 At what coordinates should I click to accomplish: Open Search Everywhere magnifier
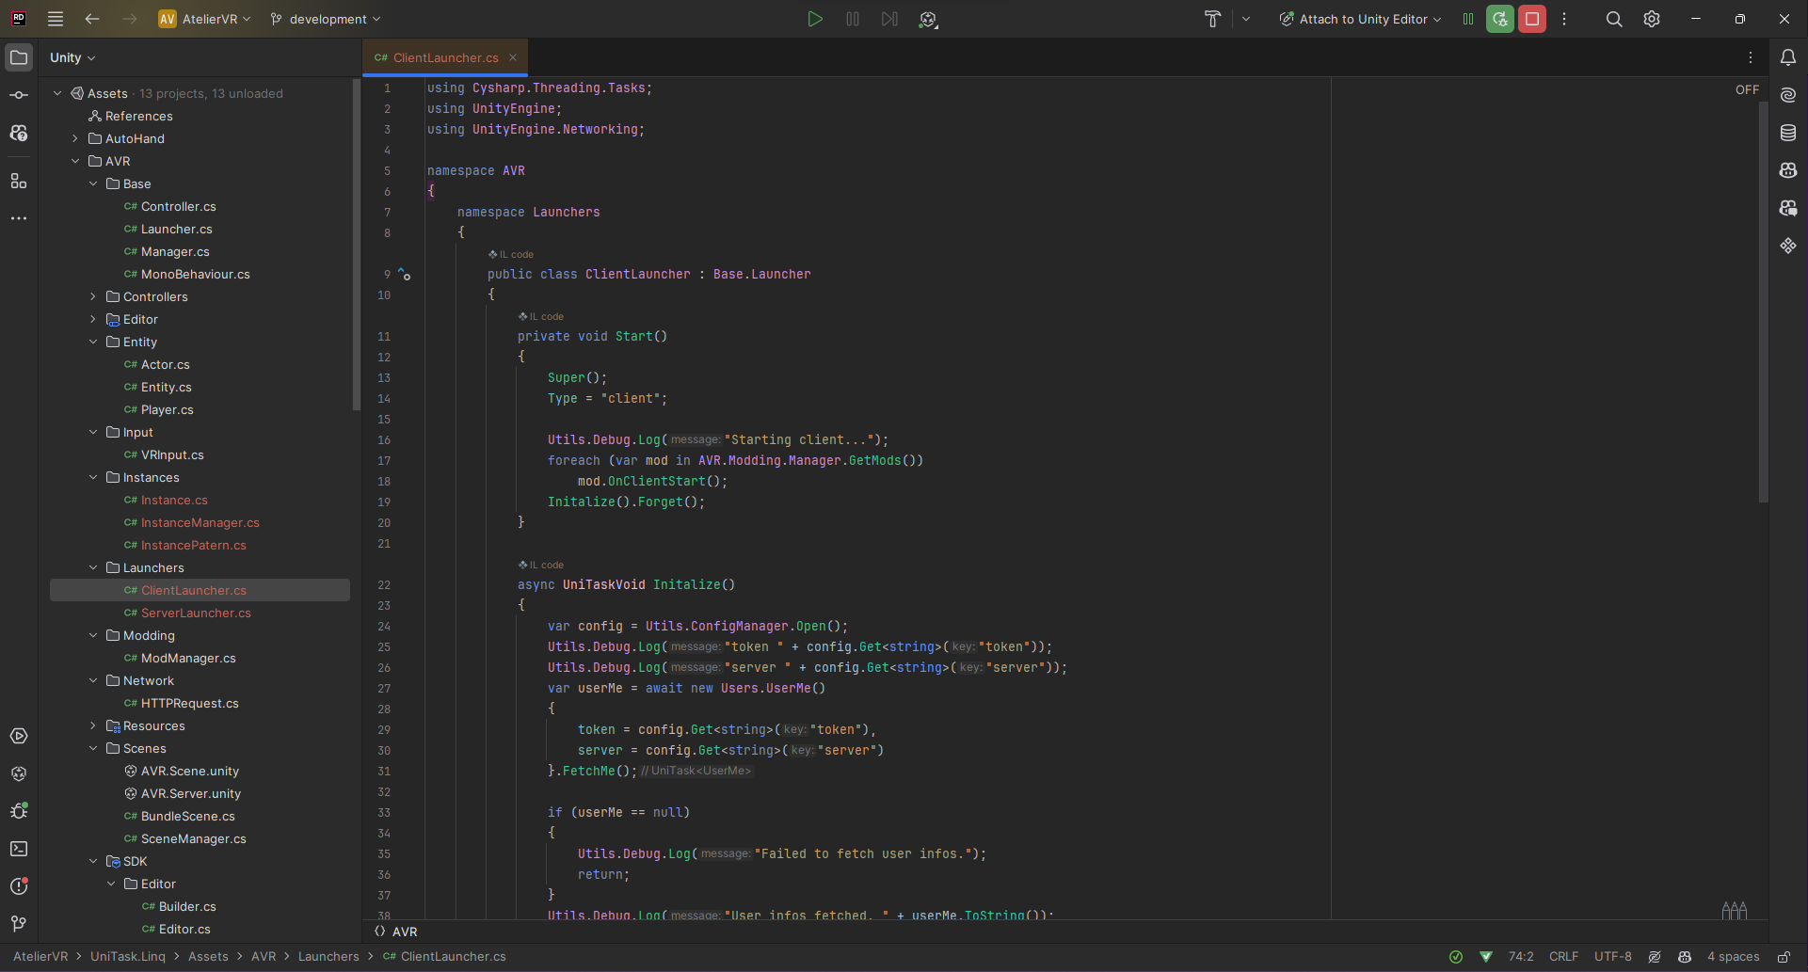1614,19
